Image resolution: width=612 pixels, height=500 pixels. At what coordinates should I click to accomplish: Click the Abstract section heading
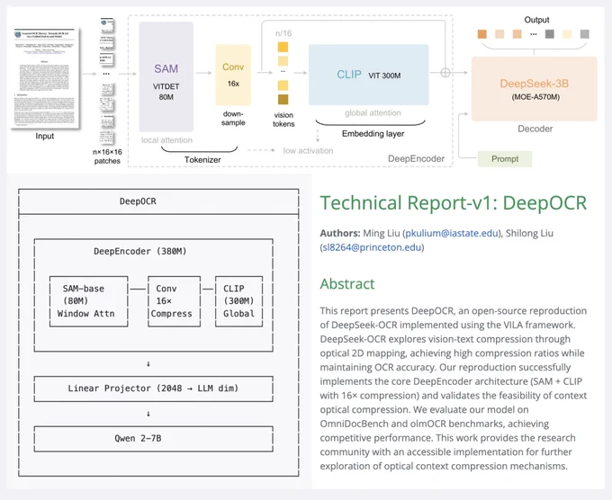(x=347, y=283)
